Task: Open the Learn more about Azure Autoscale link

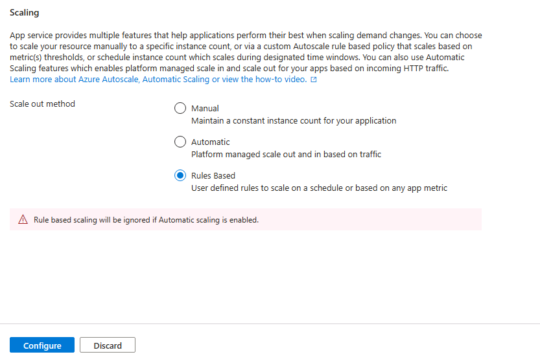Action: click(x=158, y=80)
